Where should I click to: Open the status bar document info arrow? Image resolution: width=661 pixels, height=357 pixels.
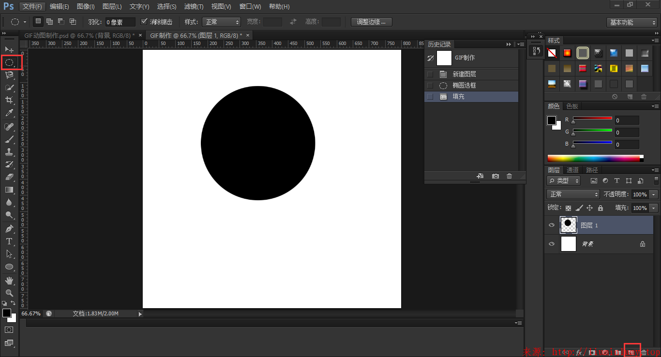click(140, 313)
